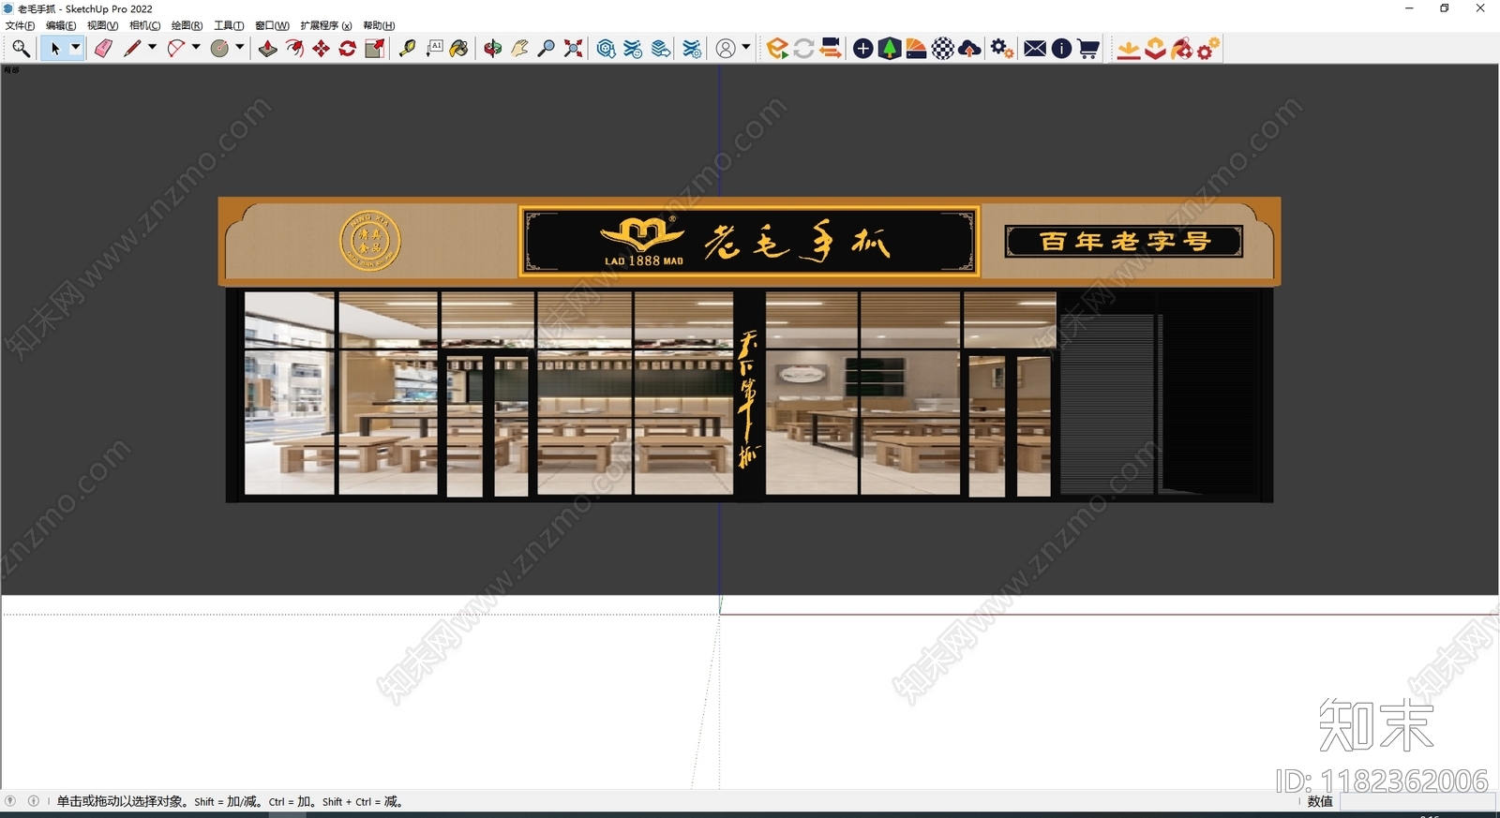Screen dimensions: 1500x818
Task: Open the Enscape asset library tree icon
Action: [890, 49]
